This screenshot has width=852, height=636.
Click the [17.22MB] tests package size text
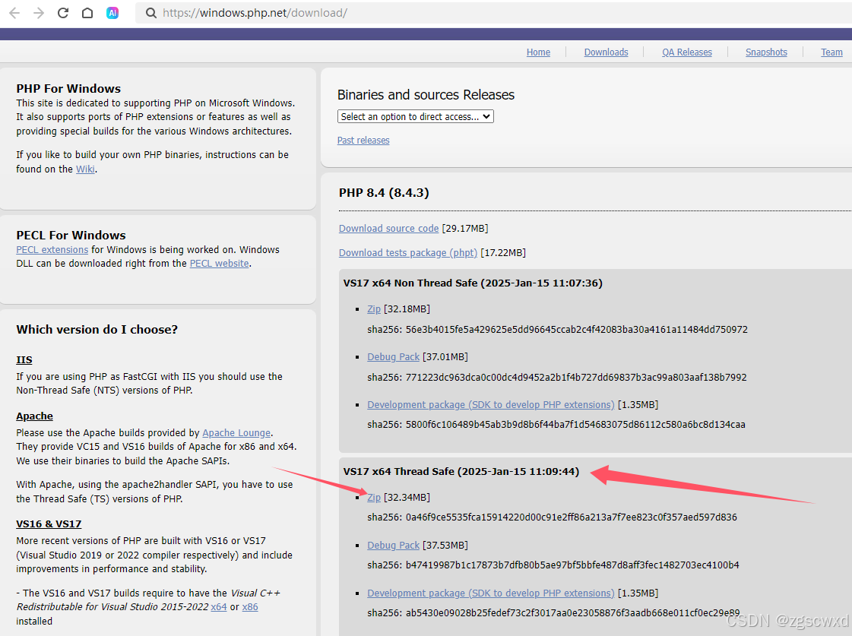(503, 253)
